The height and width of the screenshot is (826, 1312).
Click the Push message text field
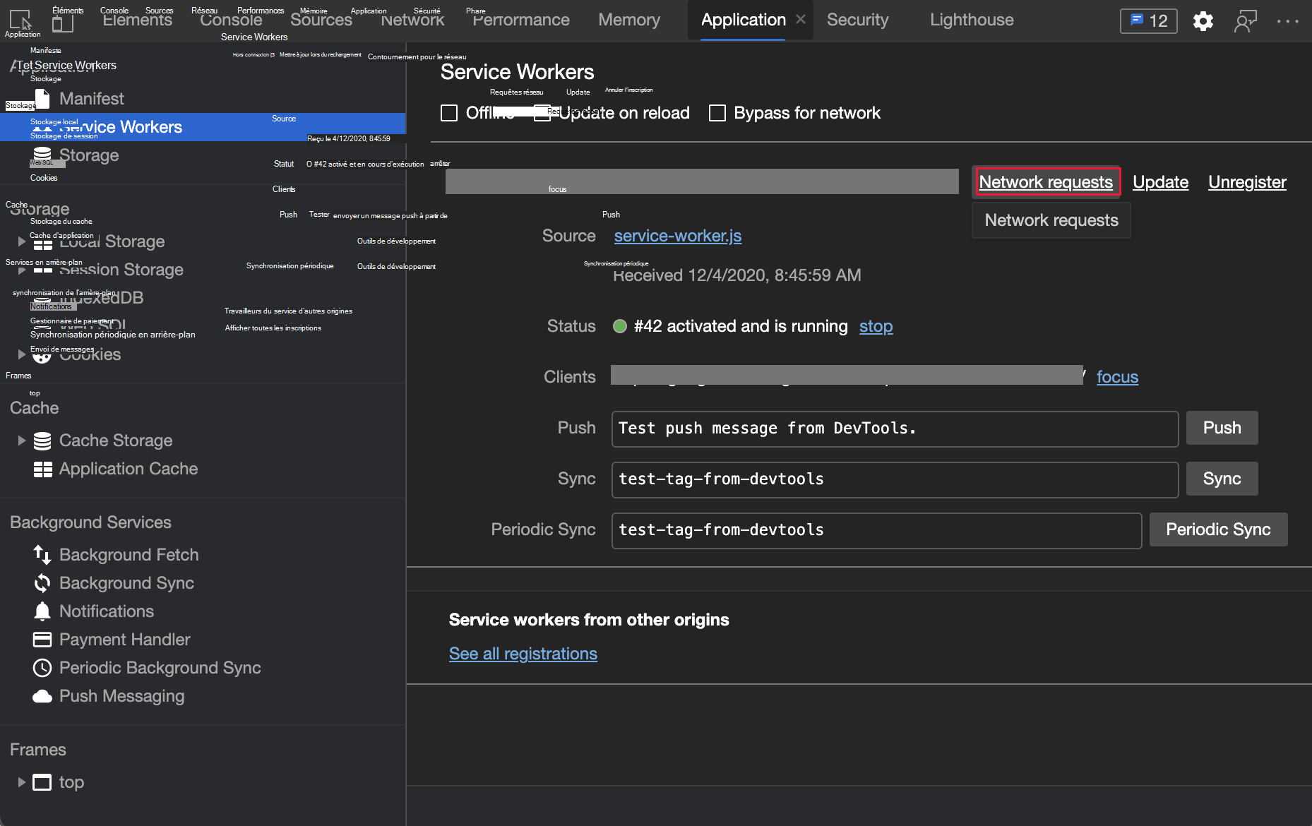coord(894,429)
